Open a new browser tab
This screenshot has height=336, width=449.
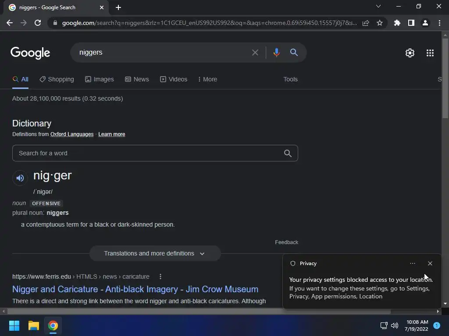point(118,7)
